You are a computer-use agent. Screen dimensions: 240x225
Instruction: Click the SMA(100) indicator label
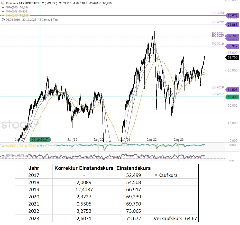pos(12,7)
